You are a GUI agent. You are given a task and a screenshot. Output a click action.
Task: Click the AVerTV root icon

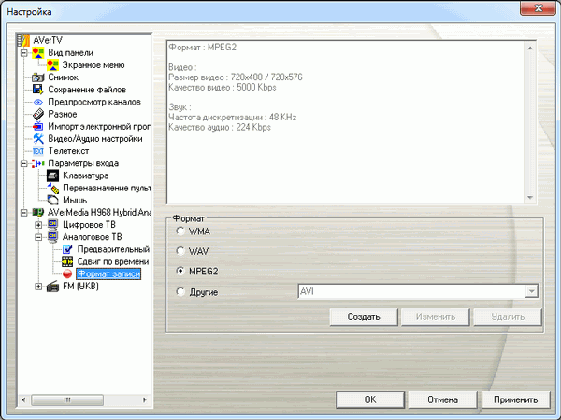23,40
